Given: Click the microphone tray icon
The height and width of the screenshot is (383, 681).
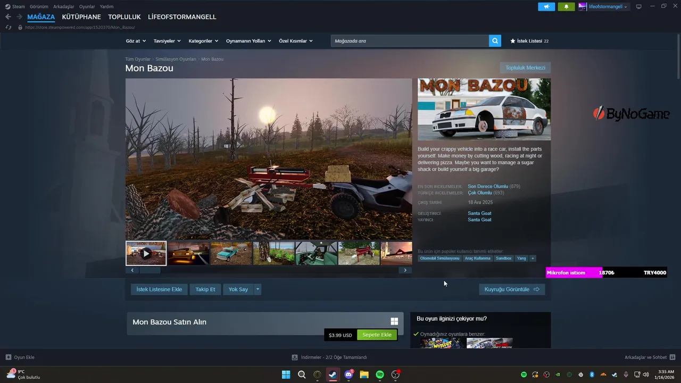Looking at the screenshot, I should coord(626,374).
